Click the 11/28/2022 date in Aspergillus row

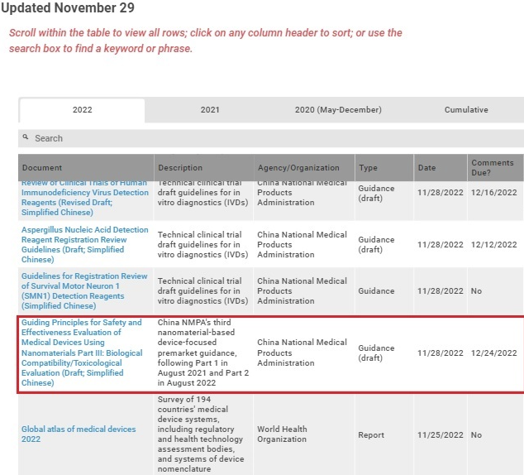click(441, 244)
